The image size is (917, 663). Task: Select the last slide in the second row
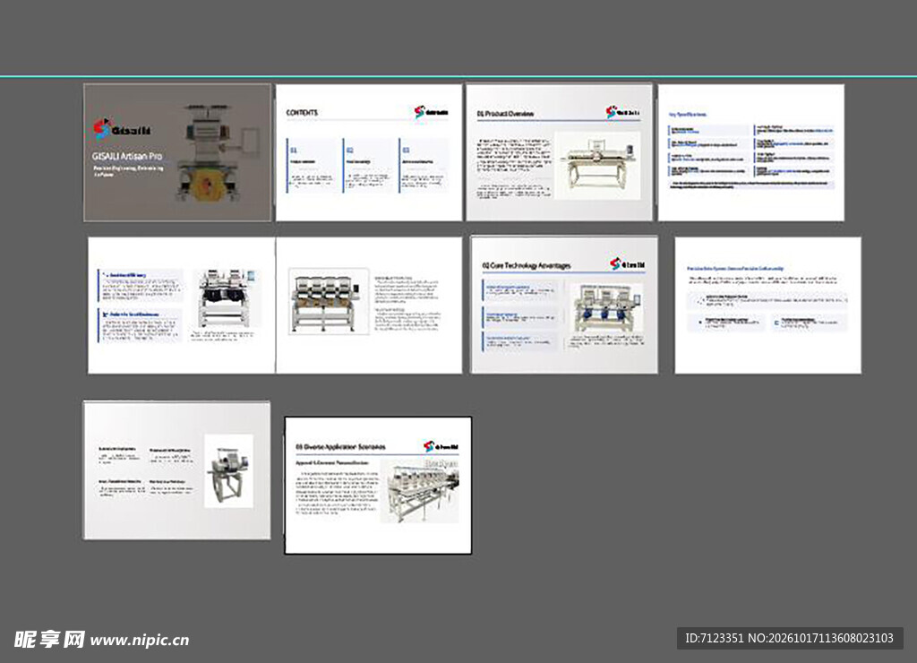coord(767,305)
